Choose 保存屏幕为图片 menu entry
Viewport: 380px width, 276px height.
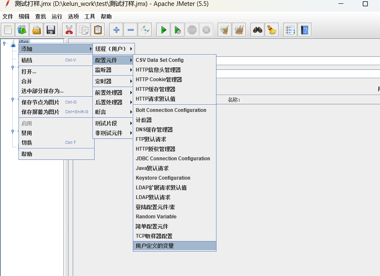coord(56,112)
